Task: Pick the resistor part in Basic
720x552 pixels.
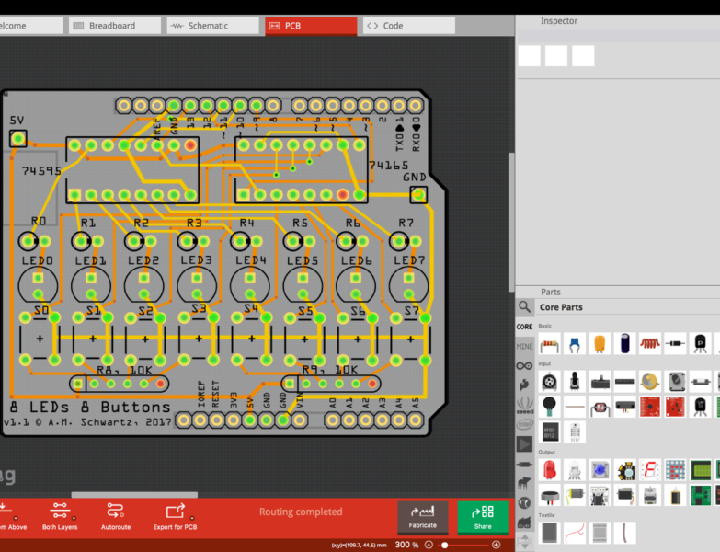Action: pyautogui.click(x=550, y=343)
